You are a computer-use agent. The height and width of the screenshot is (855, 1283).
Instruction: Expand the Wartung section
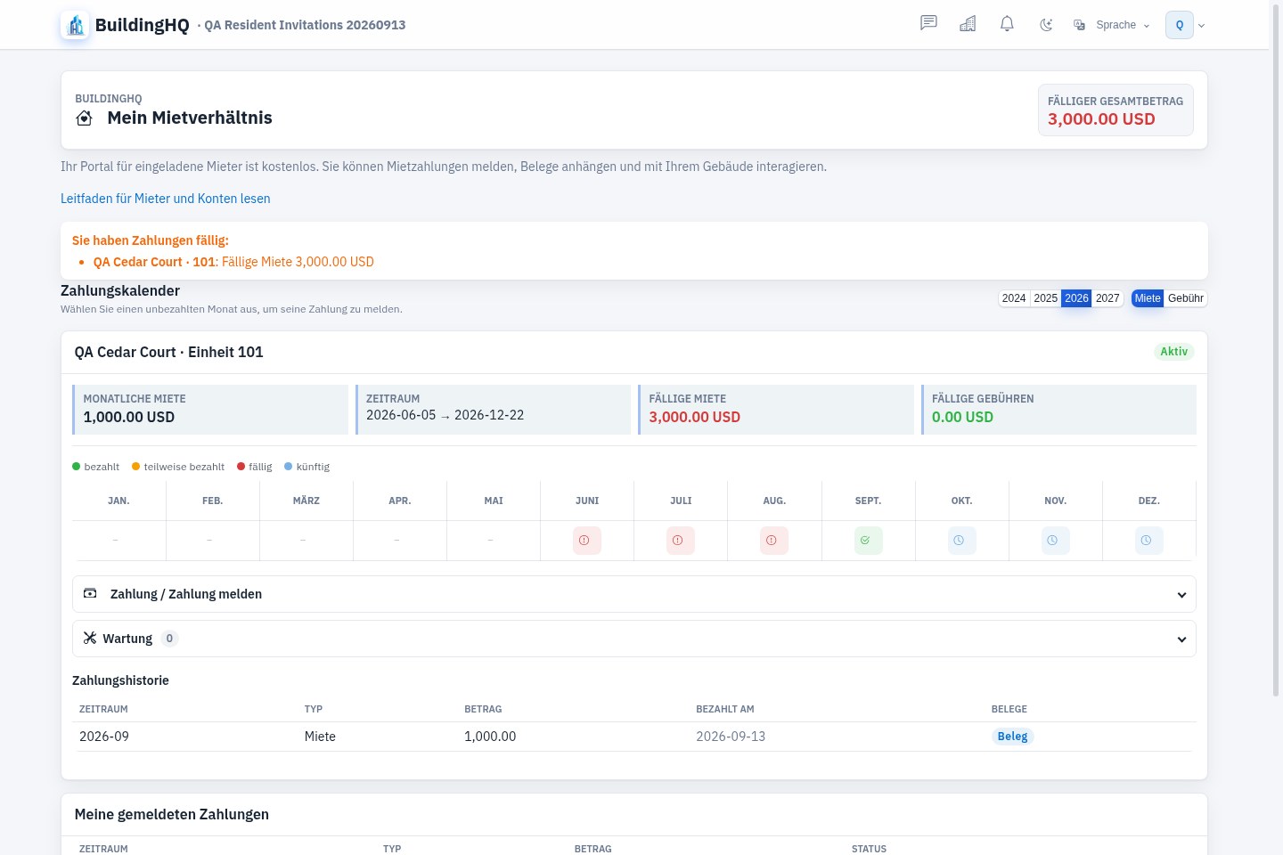pos(633,639)
